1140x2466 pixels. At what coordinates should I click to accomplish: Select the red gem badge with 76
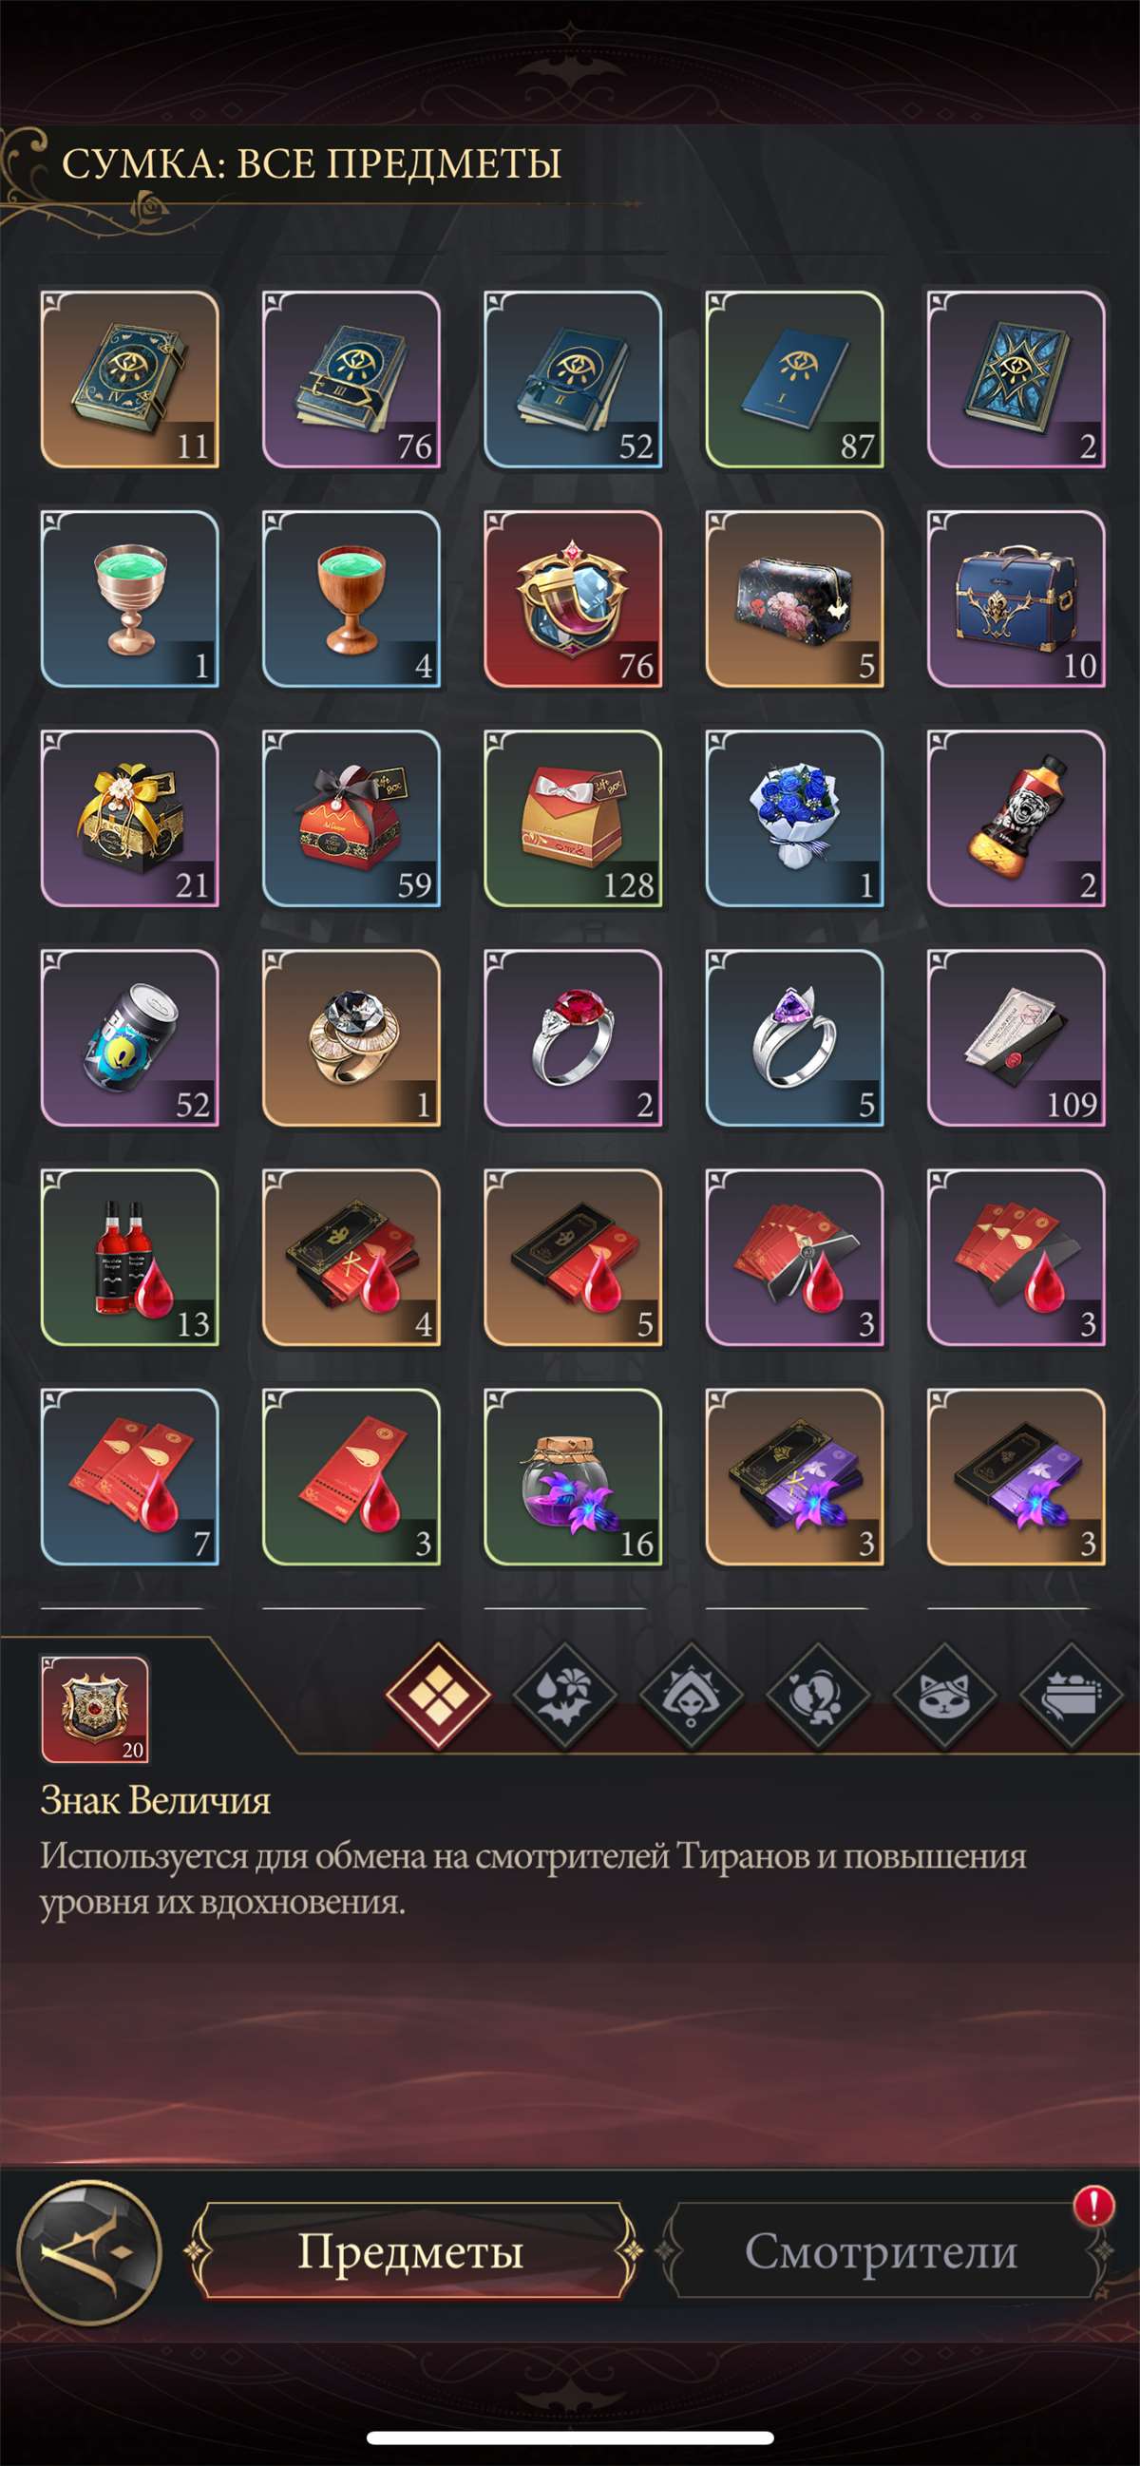[573, 599]
